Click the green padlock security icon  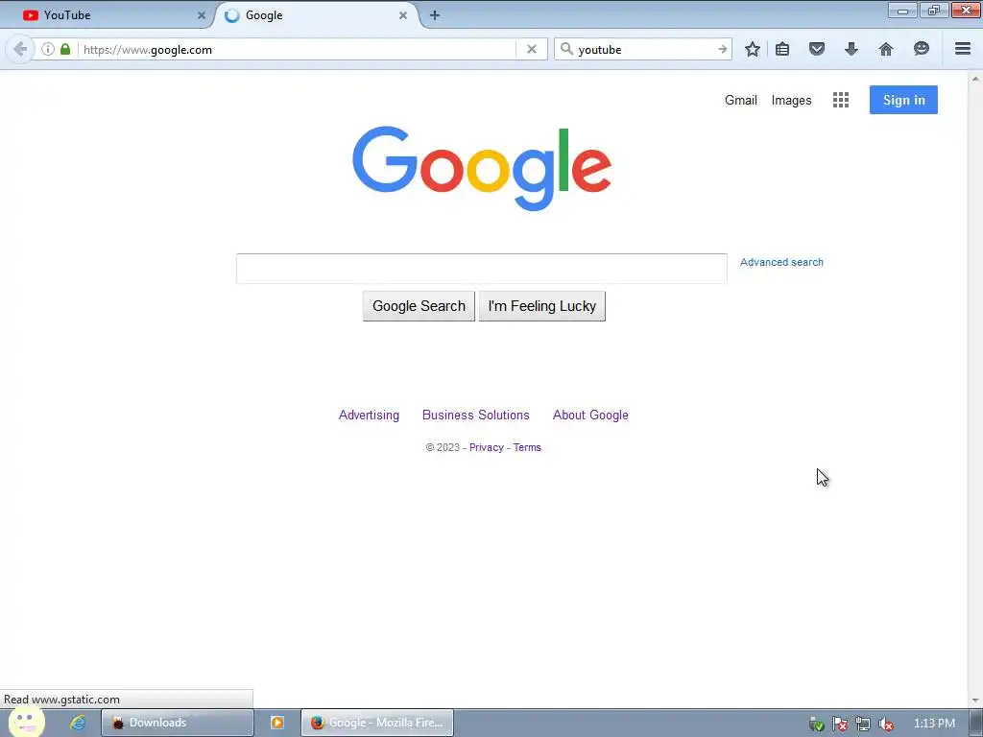point(65,49)
